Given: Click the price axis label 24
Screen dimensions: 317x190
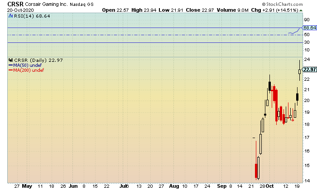Looking at the screenshot, I should (307, 60).
